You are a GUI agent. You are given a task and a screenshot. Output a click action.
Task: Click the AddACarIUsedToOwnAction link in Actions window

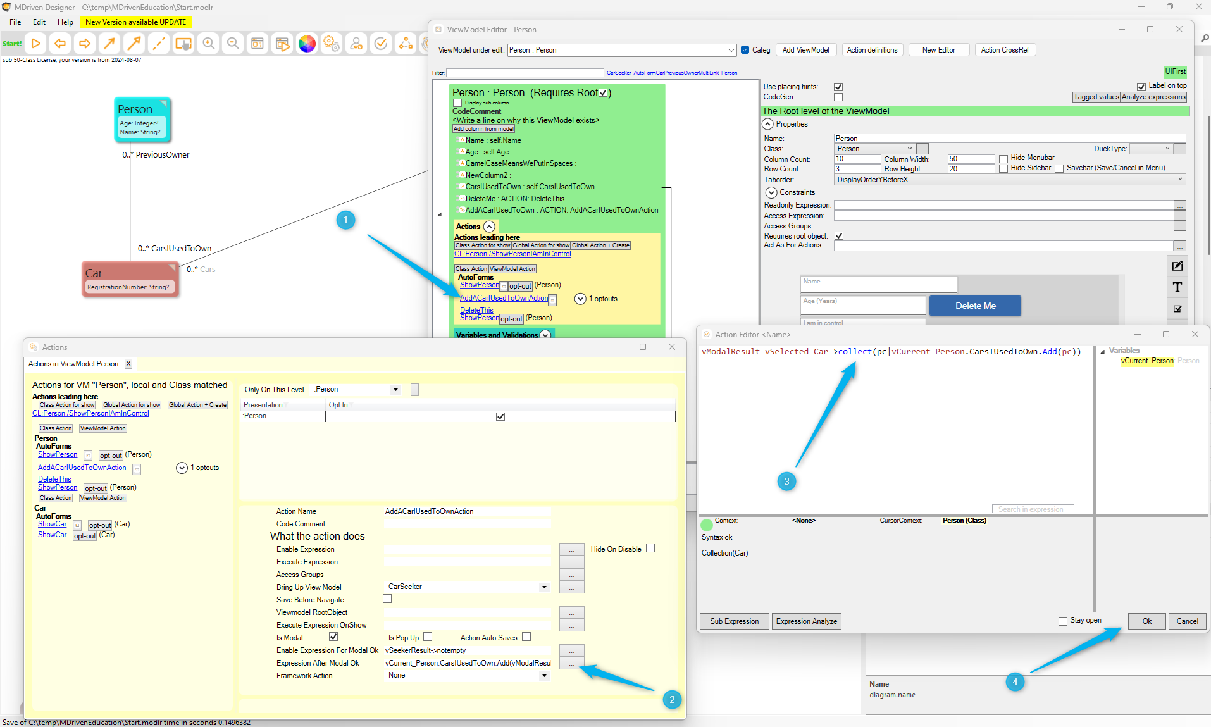click(82, 468)
